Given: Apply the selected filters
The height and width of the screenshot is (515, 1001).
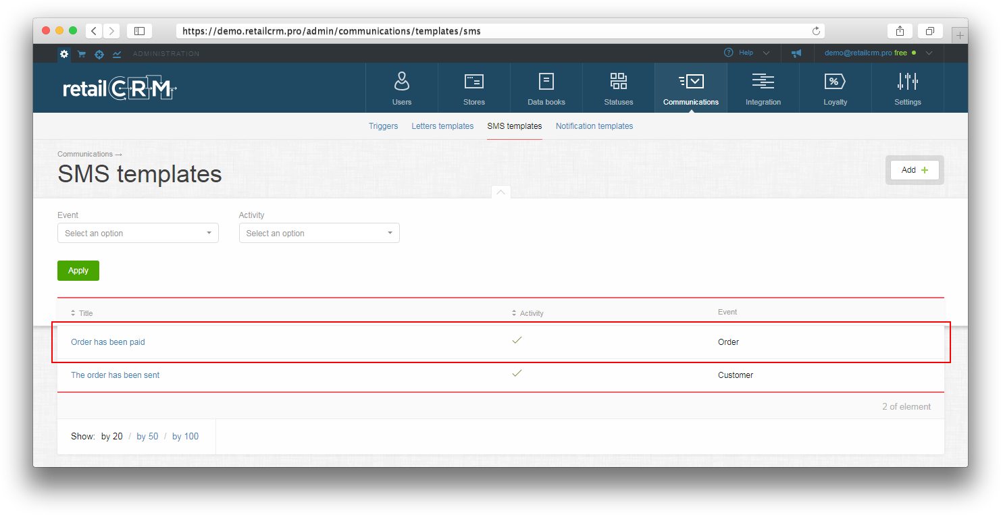Looking at the screenshot, I should 78,271.
